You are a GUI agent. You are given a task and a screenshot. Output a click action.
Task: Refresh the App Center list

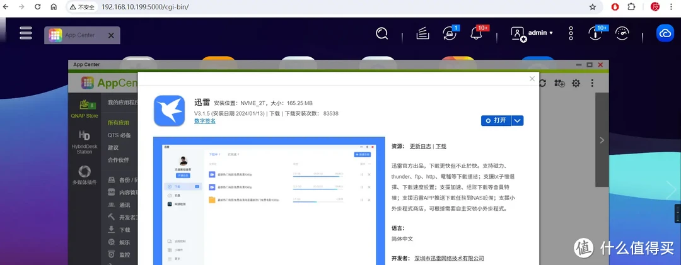(x=542, y=83)
